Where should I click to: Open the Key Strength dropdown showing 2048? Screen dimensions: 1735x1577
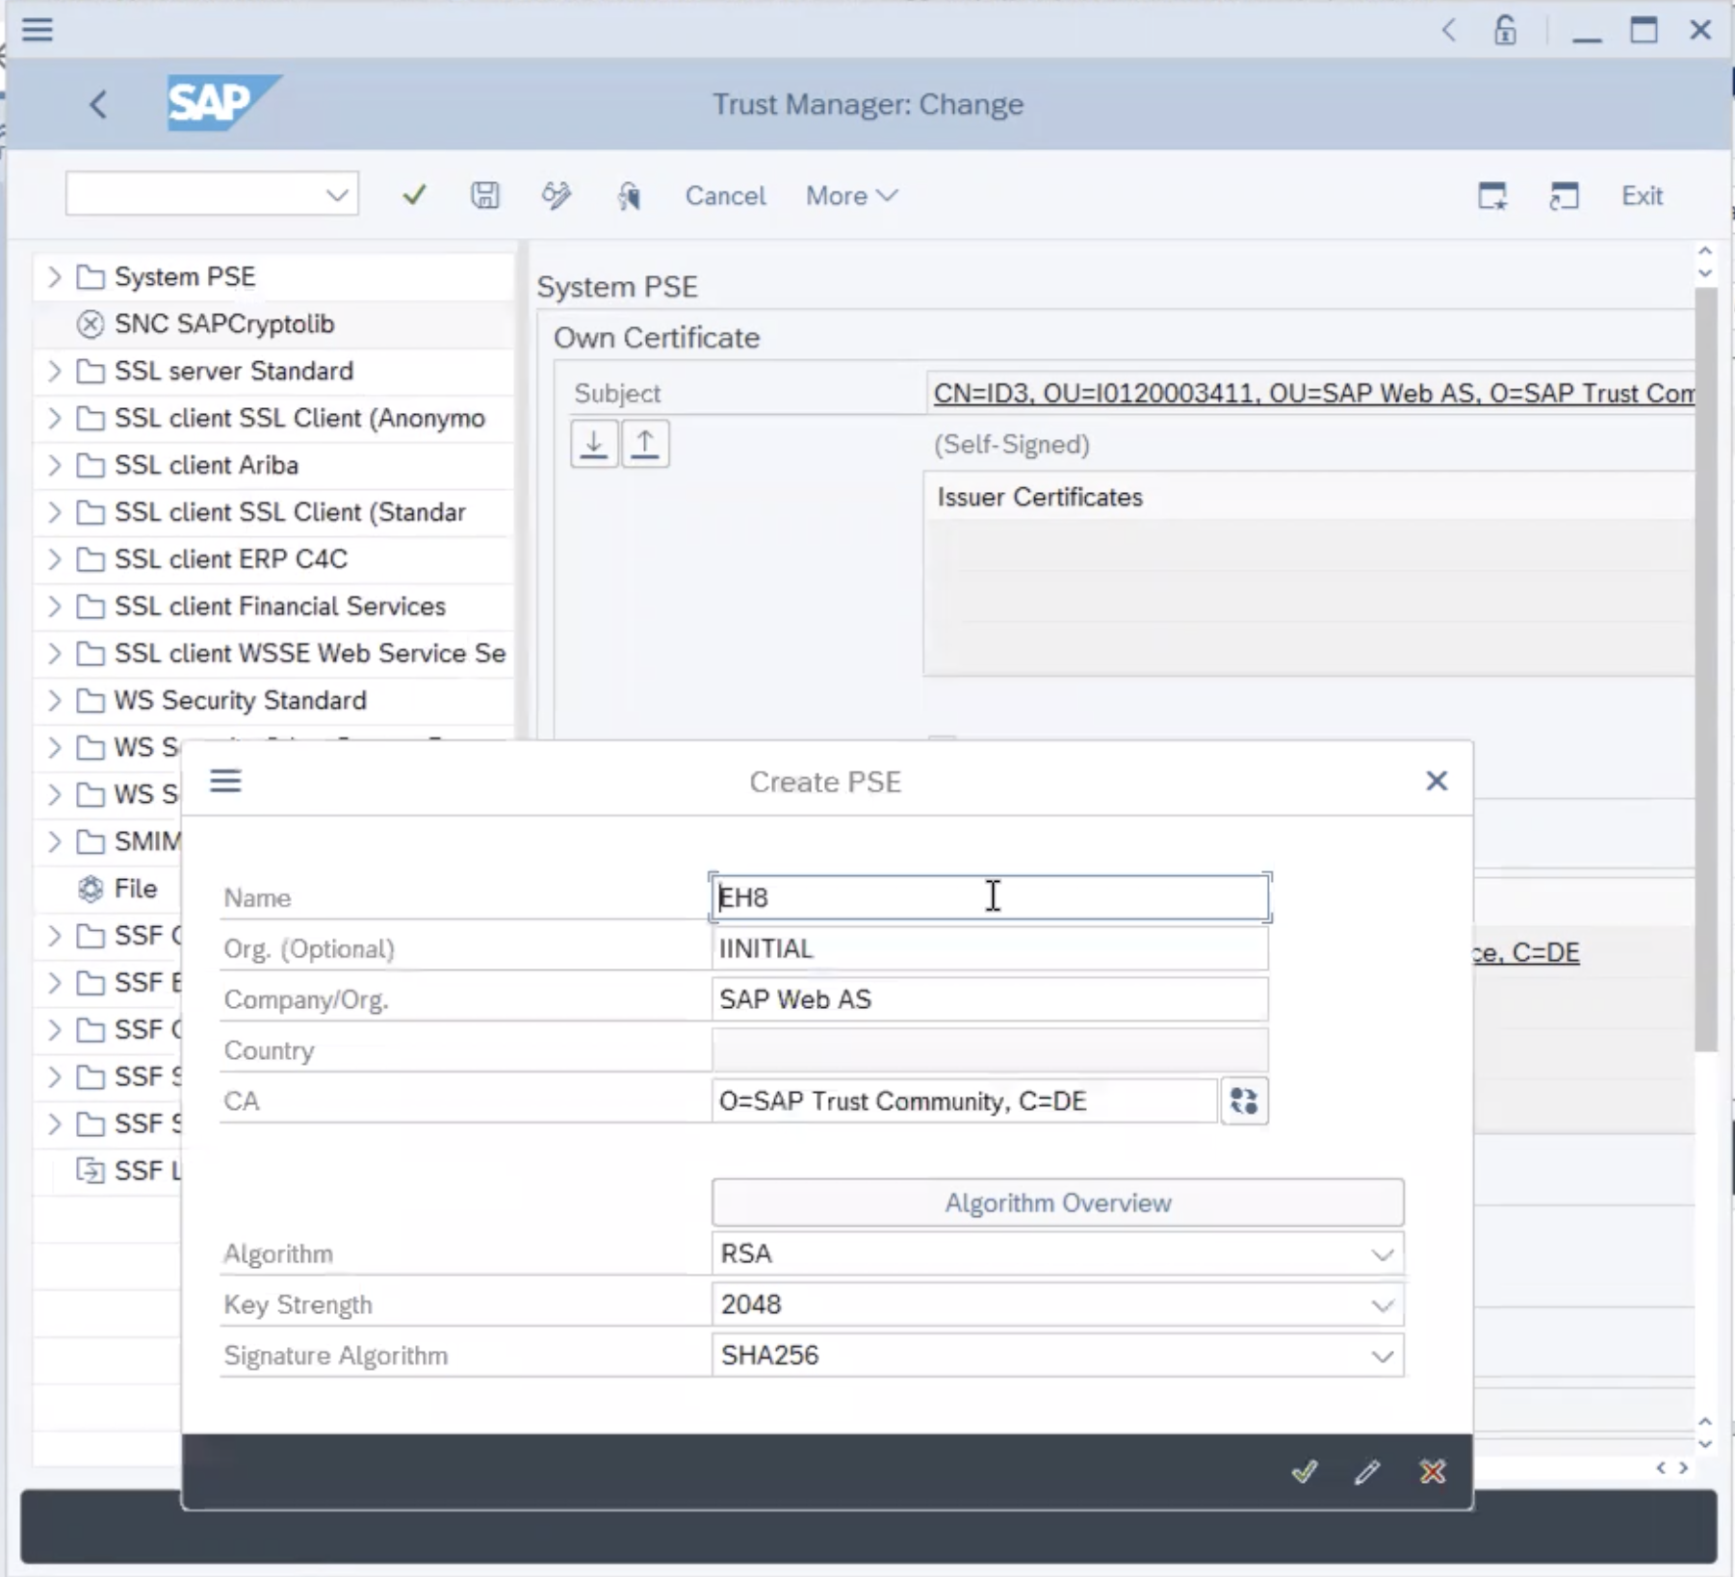click(x=1383, y=1305)
